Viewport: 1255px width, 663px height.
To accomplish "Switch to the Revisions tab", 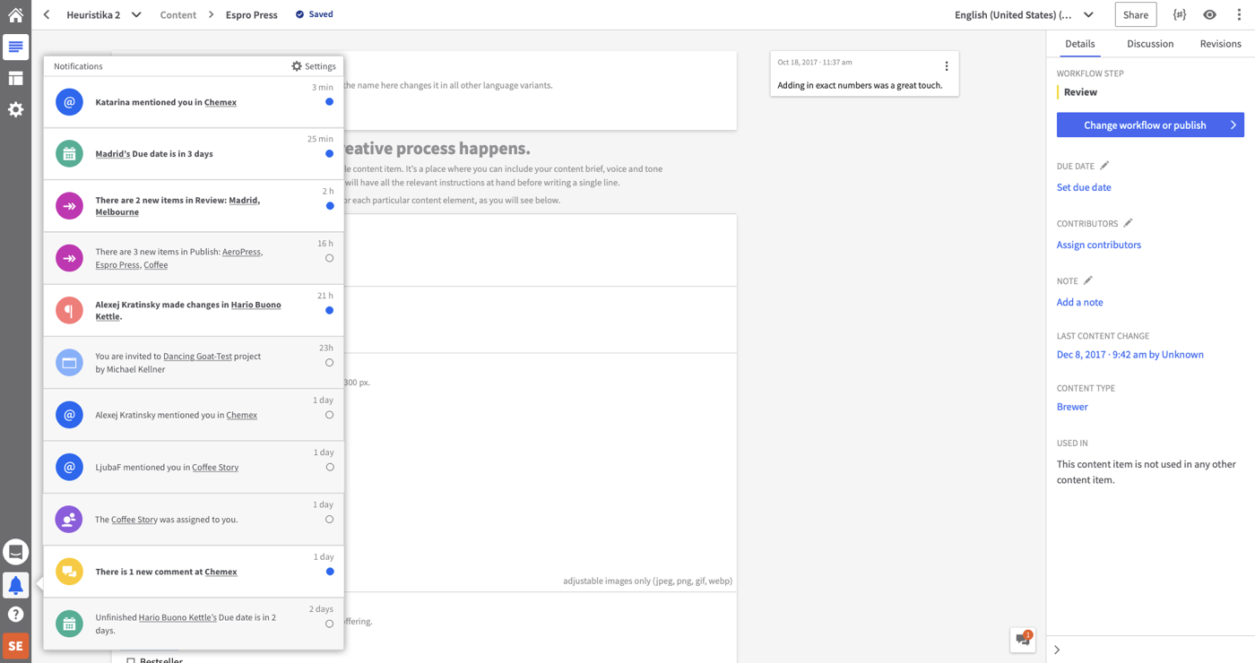I will tap(1220, 44).
